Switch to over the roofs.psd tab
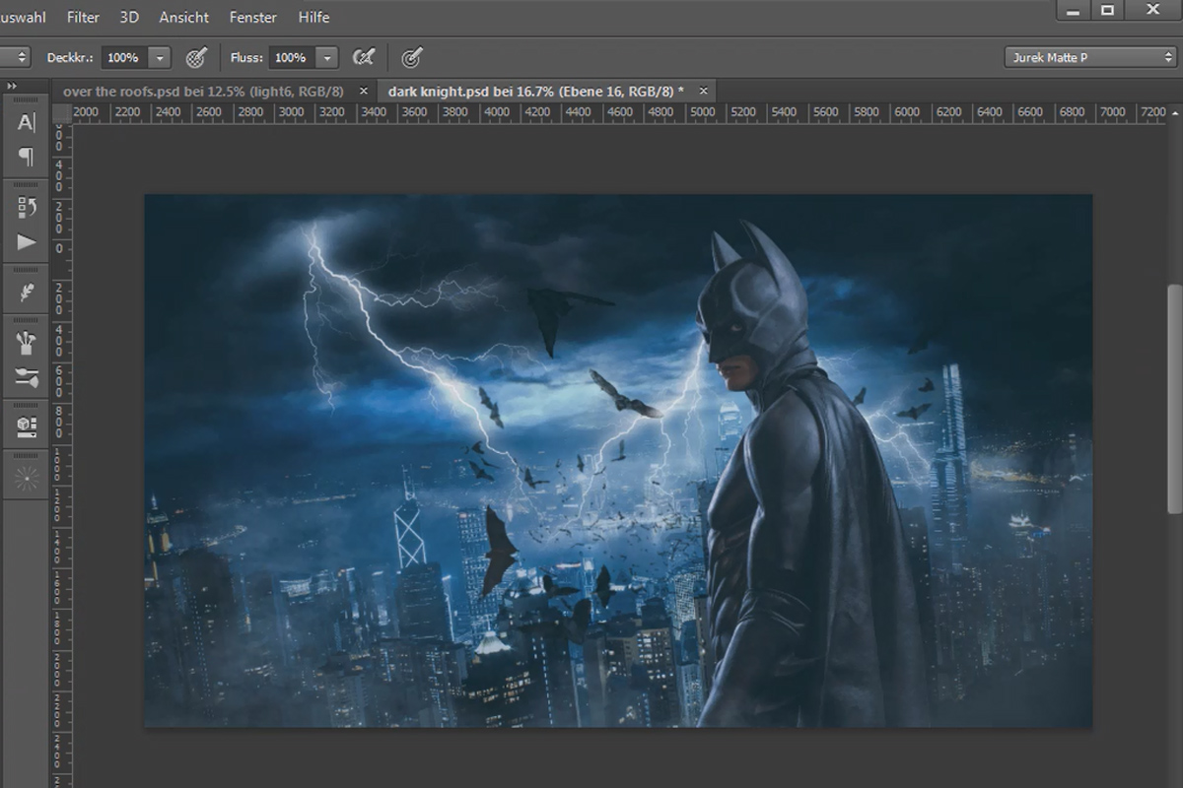The image size is (1183, 788). (x=203, y=91)
